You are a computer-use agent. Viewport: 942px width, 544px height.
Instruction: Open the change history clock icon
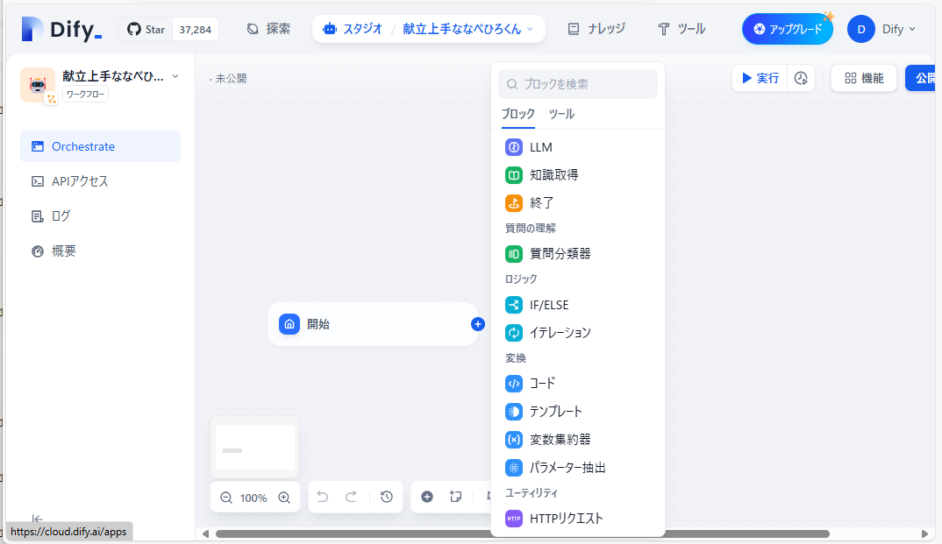386,497
